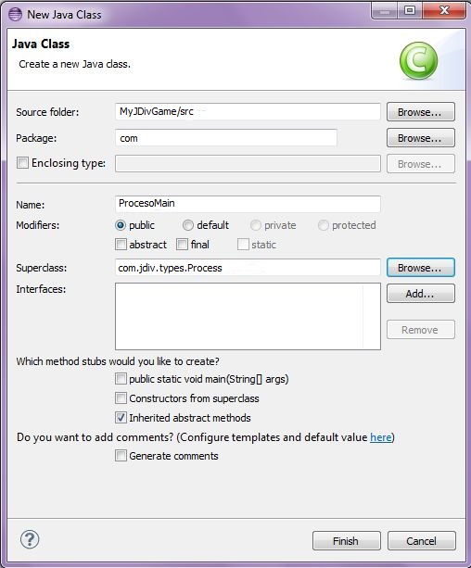Select the public modifier radio button
Image resolution: width=471 pixels, height=568 pixels.
(121, 225)
